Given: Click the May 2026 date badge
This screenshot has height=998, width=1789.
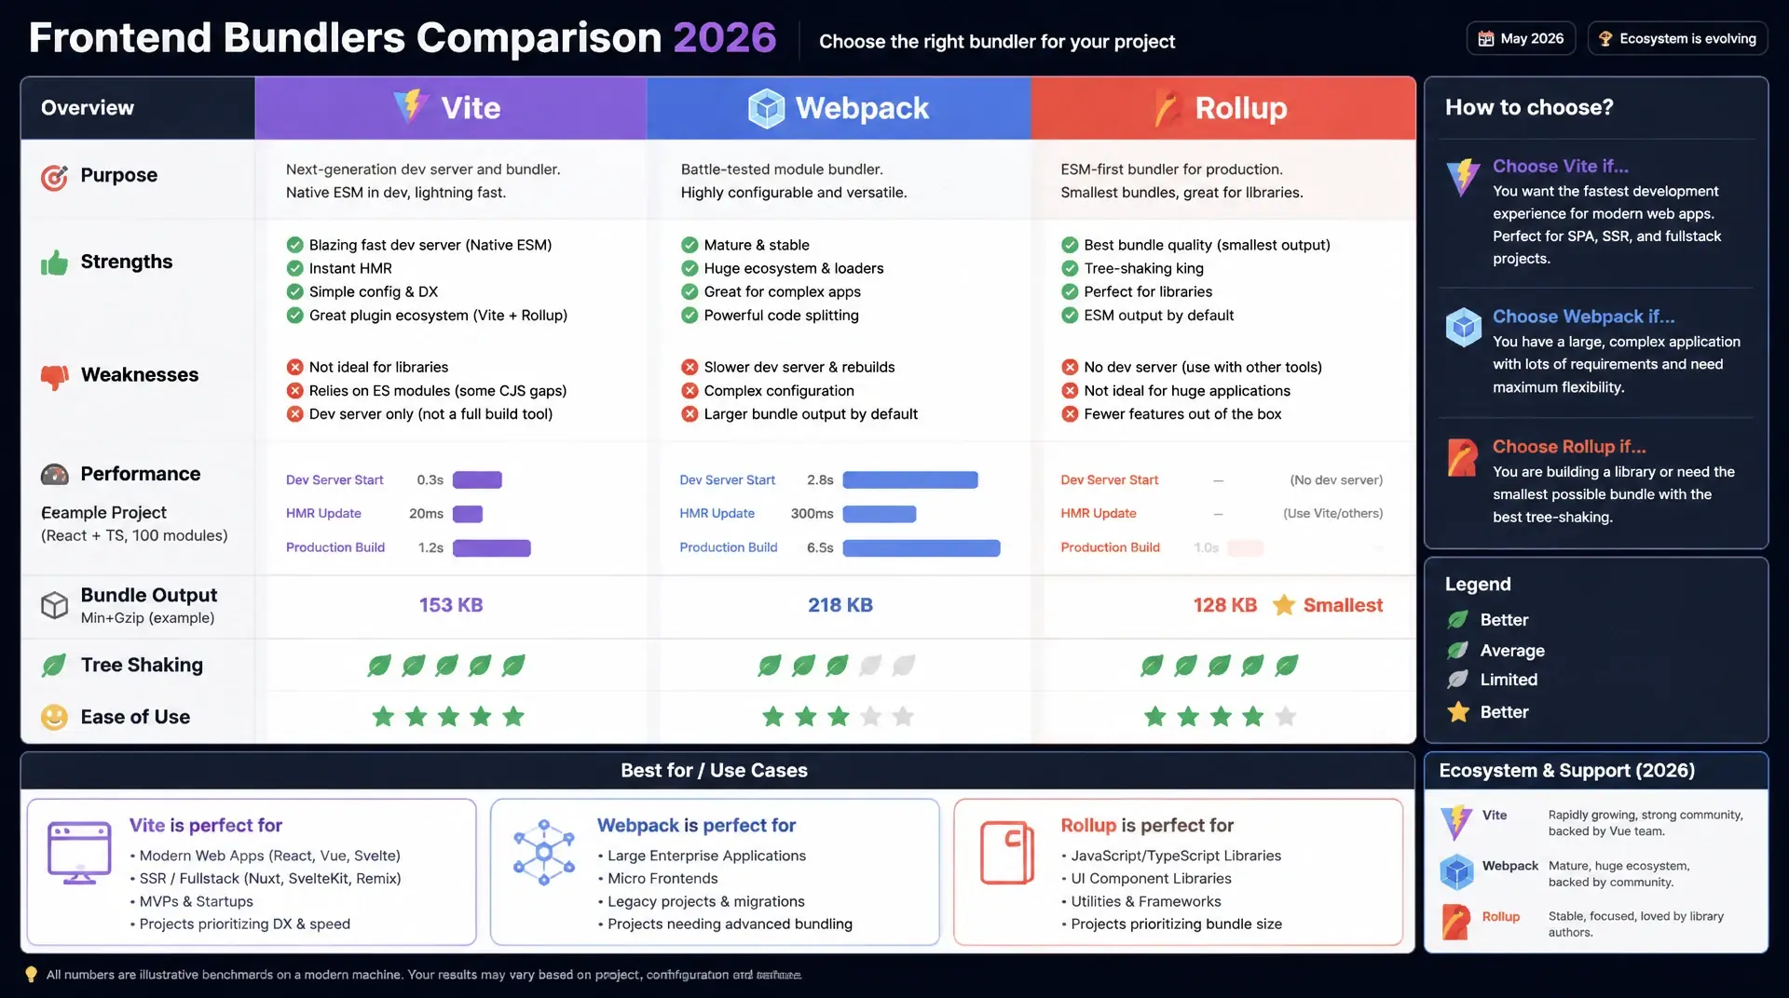Looking at the screenshot, I should 1521,39.
